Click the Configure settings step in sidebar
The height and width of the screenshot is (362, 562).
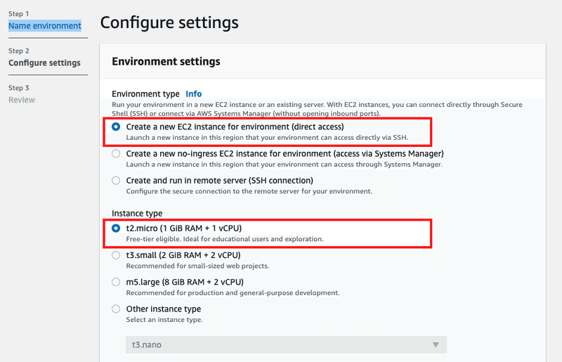[44, 63]
